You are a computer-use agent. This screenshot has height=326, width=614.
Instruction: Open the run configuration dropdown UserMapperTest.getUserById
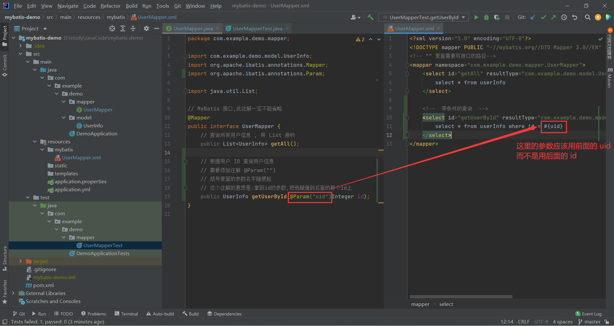424,17
